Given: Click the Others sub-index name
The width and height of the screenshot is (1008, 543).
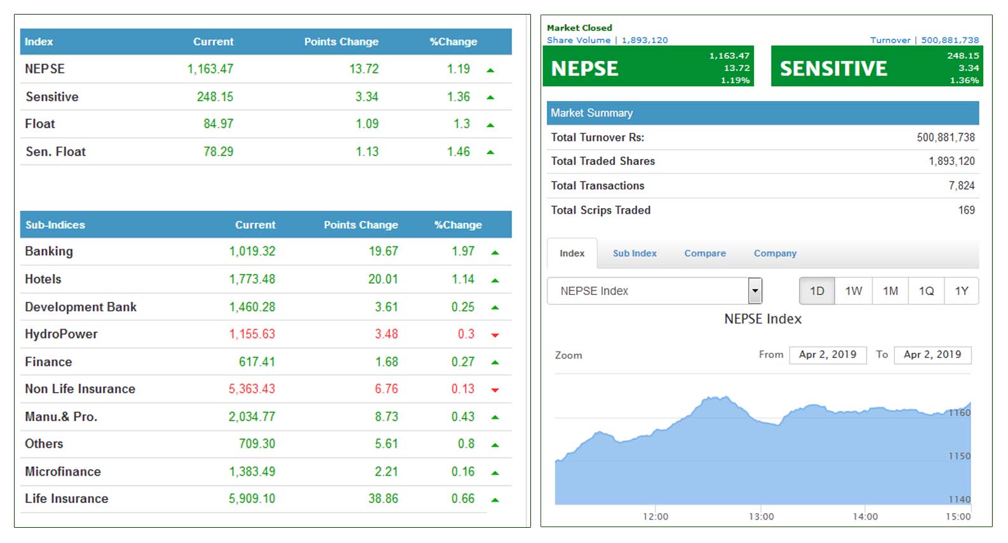Looking at the screenshot, I should pos(44,444).
